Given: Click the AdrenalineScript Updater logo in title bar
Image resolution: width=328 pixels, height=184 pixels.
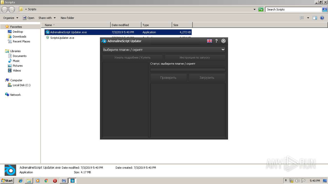Looking at the screenshot, I should [104, 41].
